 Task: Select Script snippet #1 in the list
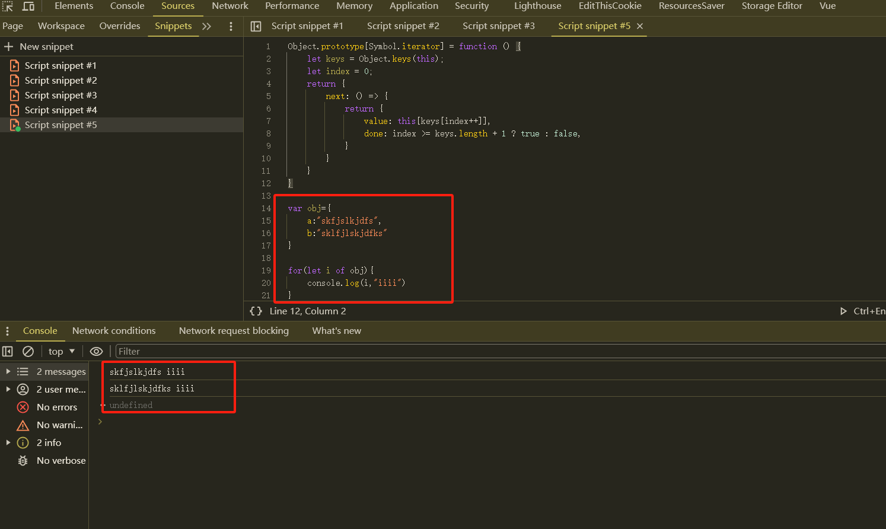click(x=122, y=66)
